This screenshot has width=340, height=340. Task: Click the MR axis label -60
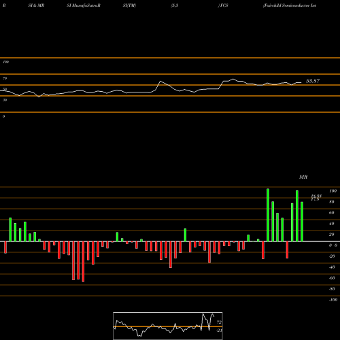tap(332, 278)
